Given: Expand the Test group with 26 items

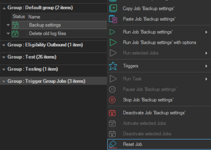Looking at the screenshot, I should point(4,57).
